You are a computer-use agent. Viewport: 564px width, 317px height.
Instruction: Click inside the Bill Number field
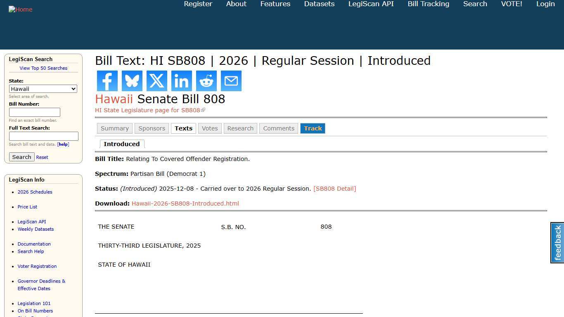(35, 112)
